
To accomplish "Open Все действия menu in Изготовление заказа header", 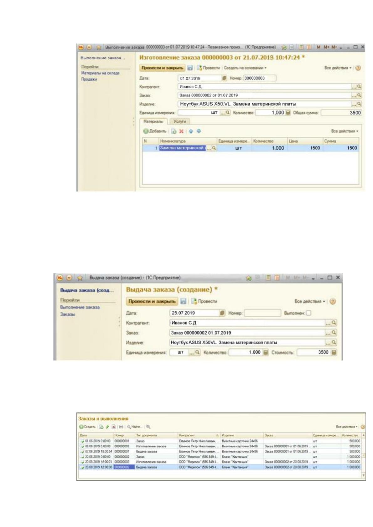I will coord(338,68).
